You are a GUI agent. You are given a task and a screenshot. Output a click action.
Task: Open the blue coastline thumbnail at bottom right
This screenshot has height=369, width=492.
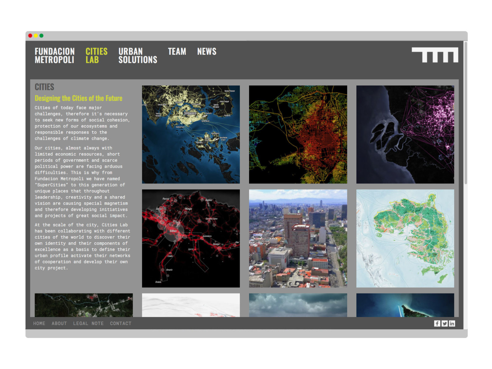coord(405,305)
